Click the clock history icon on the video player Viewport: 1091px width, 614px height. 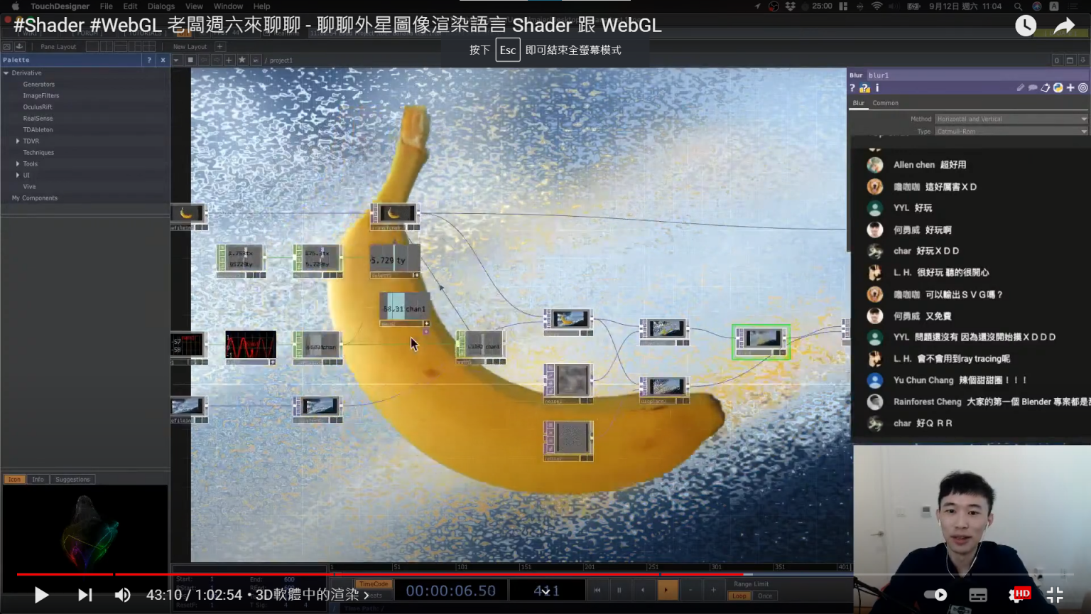(1025, 26)
